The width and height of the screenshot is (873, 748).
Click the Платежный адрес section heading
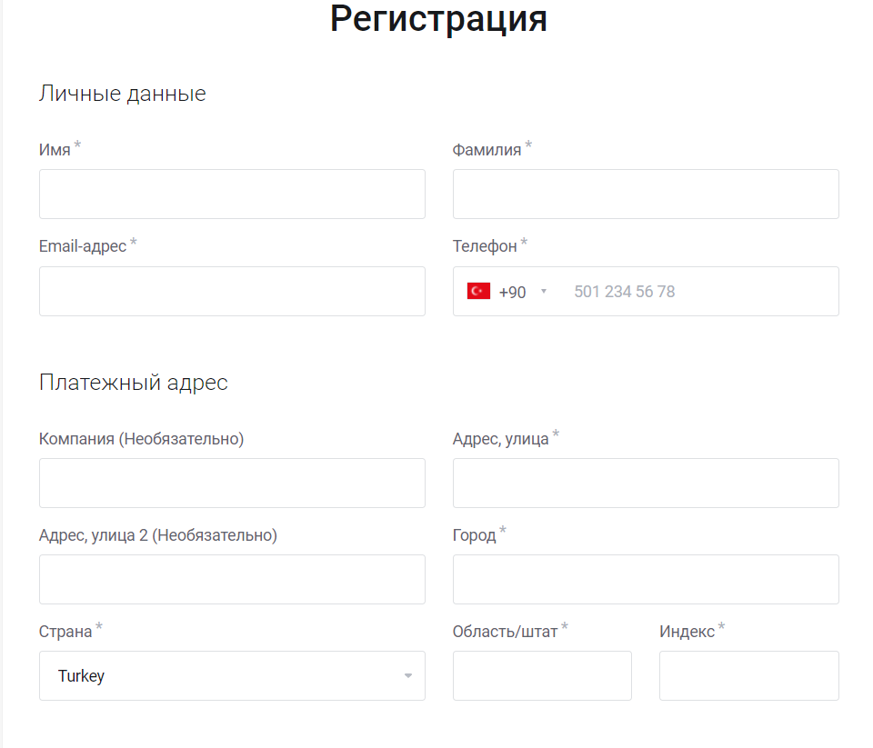(134, 383)
